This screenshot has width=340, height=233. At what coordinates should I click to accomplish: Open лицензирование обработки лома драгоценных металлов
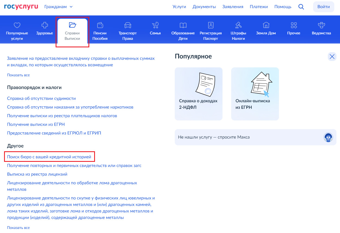[72, 186]
